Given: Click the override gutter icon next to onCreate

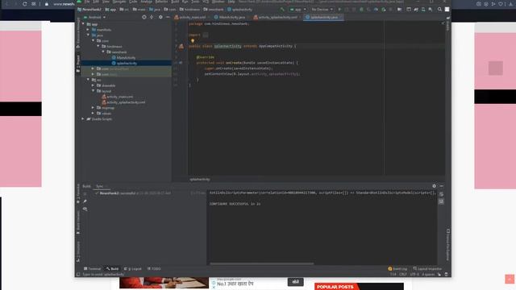Looking at the screenshot, I should coord(181,63).
